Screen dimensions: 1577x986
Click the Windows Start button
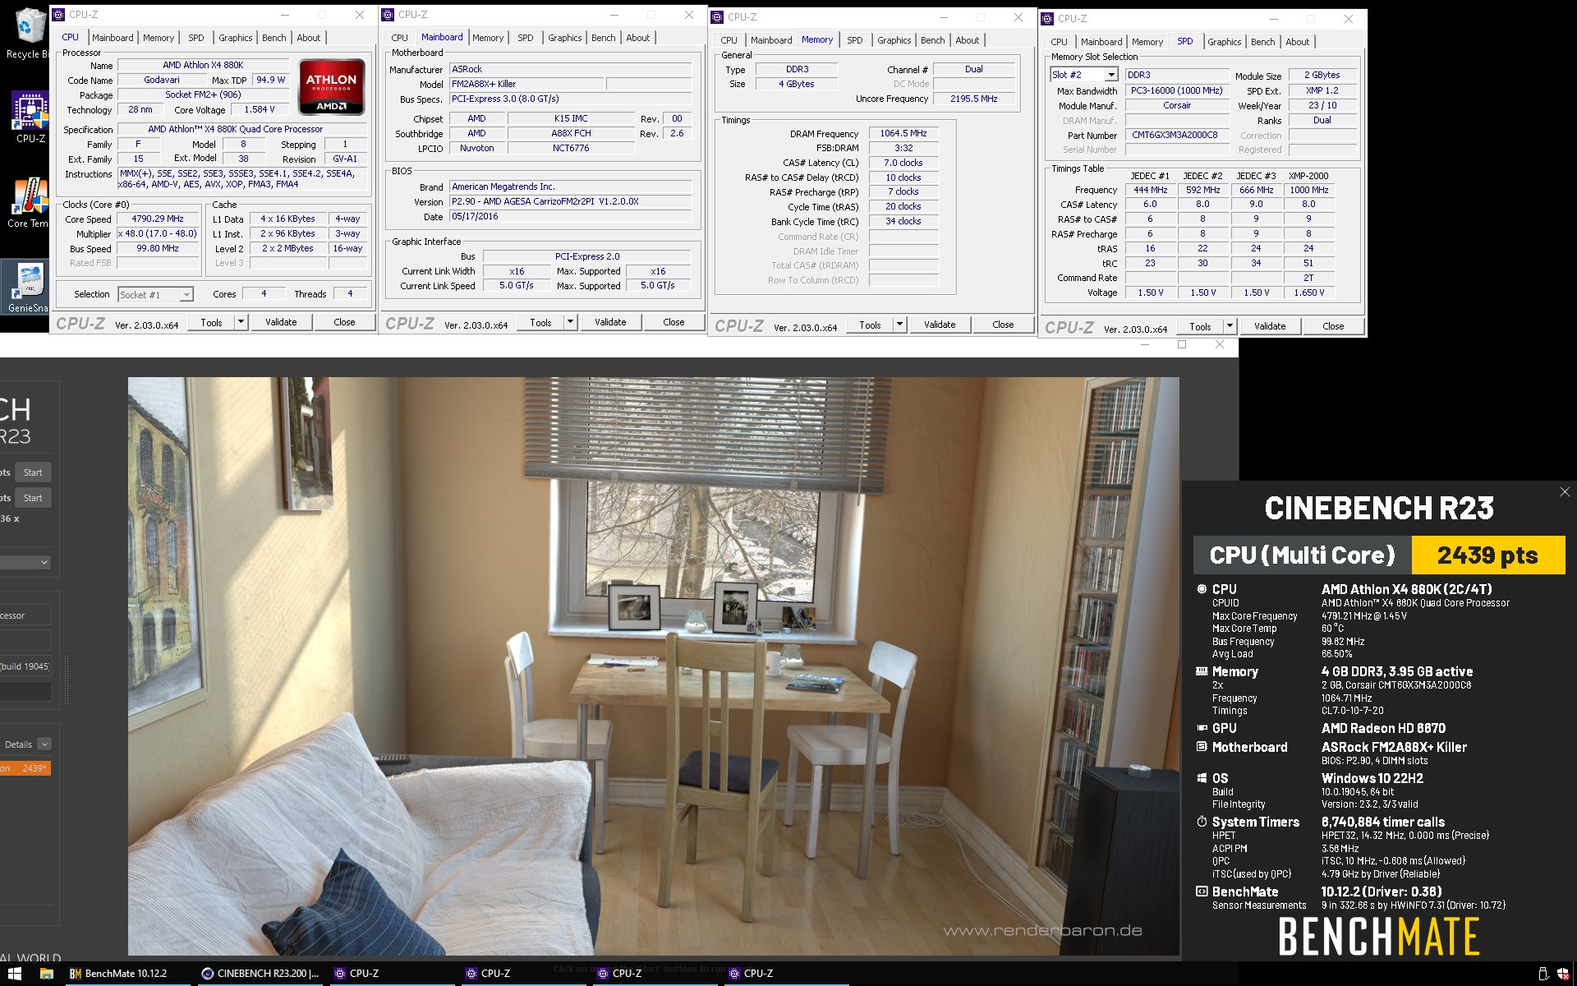pyautogui.click(x=14, y=974)
